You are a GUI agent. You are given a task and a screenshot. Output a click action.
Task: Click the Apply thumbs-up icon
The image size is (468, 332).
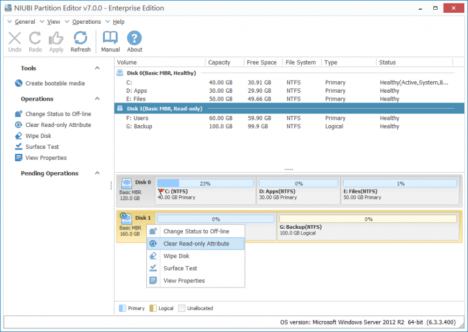[x=56, y=38]
